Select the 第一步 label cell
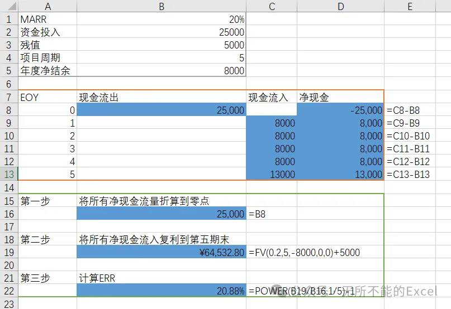The width and height of the screenshot is (451, 309). coord(48,201)
